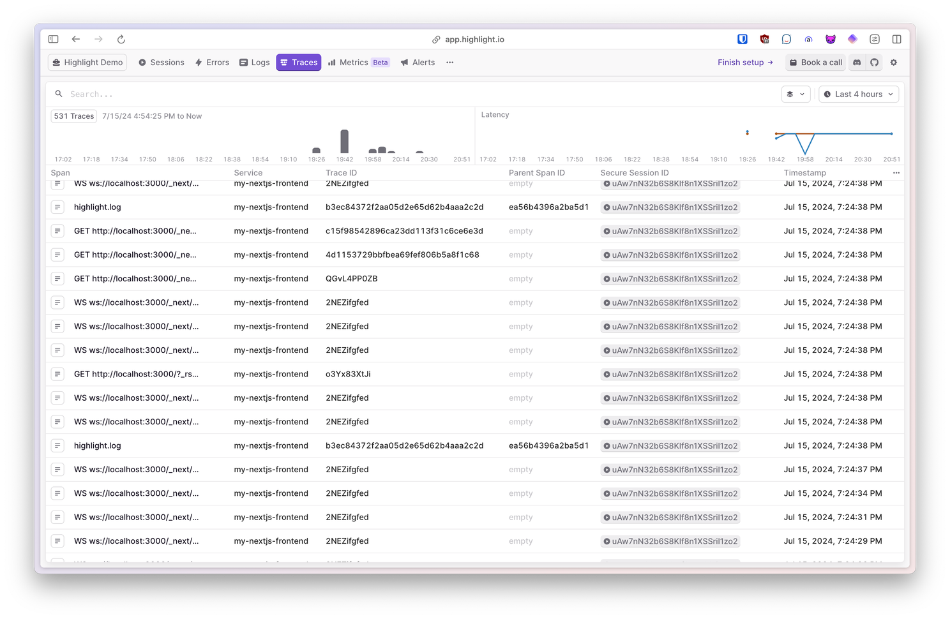Select trace ID o3Yx83XtJi
This screenshot has width=950, height=619.
tap(348, 374)
